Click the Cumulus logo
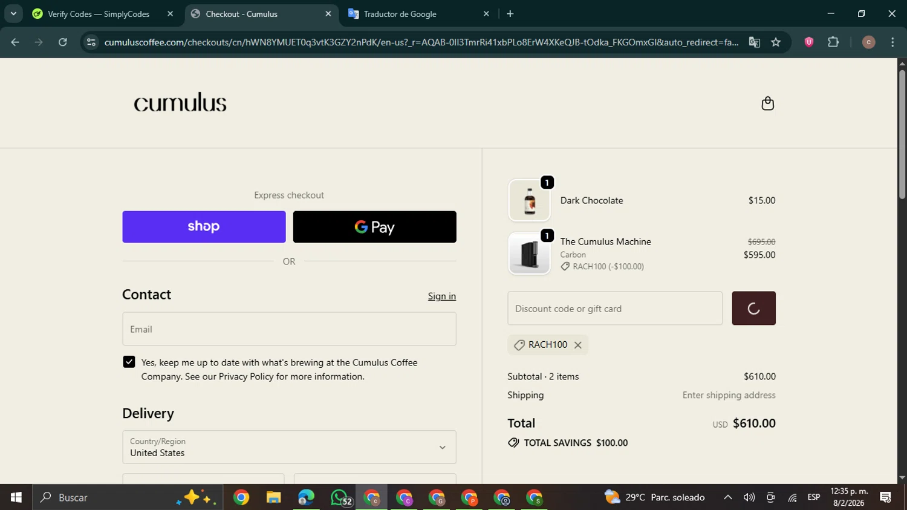This screenshot has width=907, height=510. [180, 102]
